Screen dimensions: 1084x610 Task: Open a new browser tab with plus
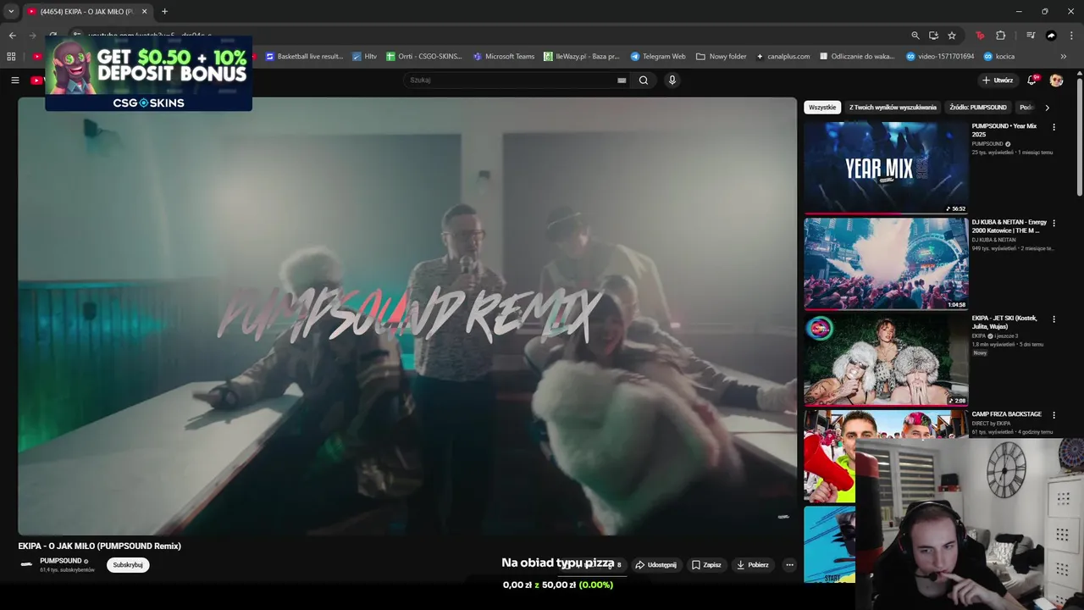coord(164,11)
